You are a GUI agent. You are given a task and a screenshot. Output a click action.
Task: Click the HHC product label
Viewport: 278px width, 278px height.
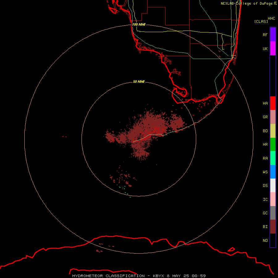point(272,19)
